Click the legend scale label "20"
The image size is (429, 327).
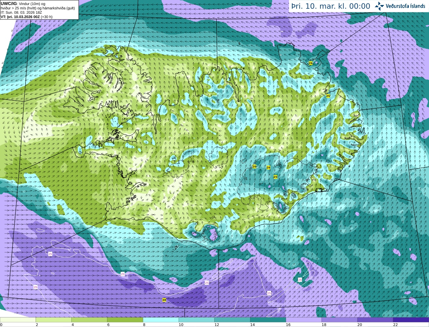[x=360, y=325]
